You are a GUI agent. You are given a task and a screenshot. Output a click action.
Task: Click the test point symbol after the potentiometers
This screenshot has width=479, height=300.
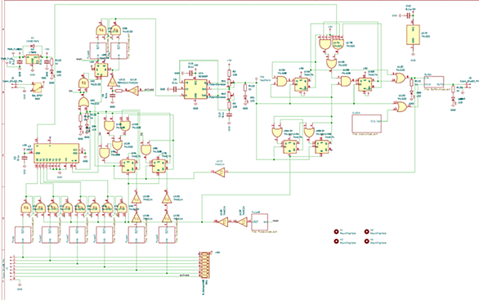pyautogui.click(x=257, y=80)
